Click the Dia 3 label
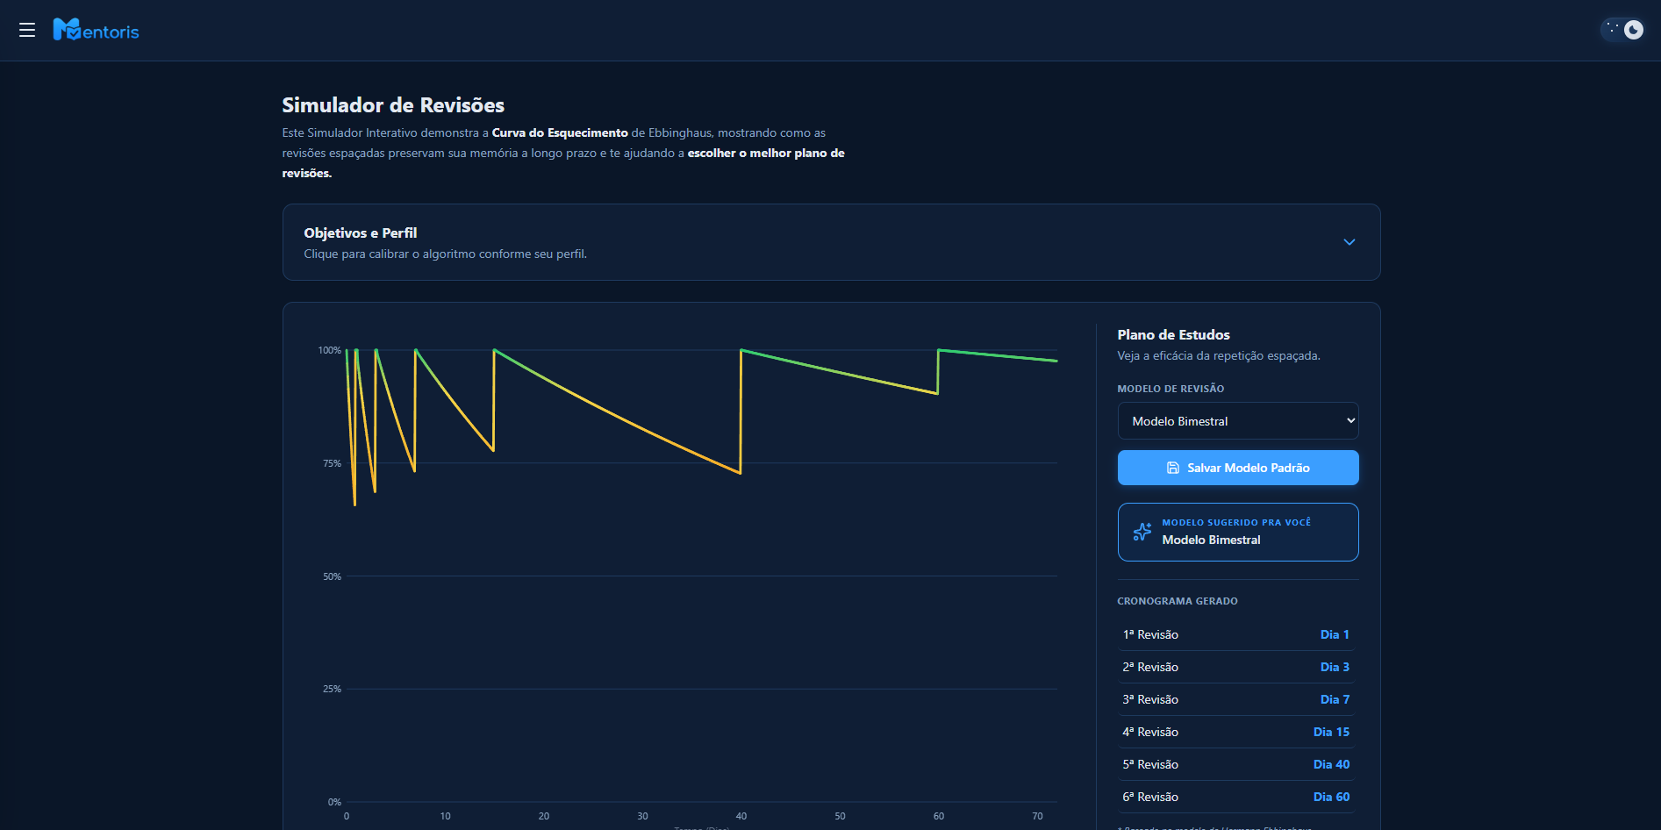 coord(1334,667)
